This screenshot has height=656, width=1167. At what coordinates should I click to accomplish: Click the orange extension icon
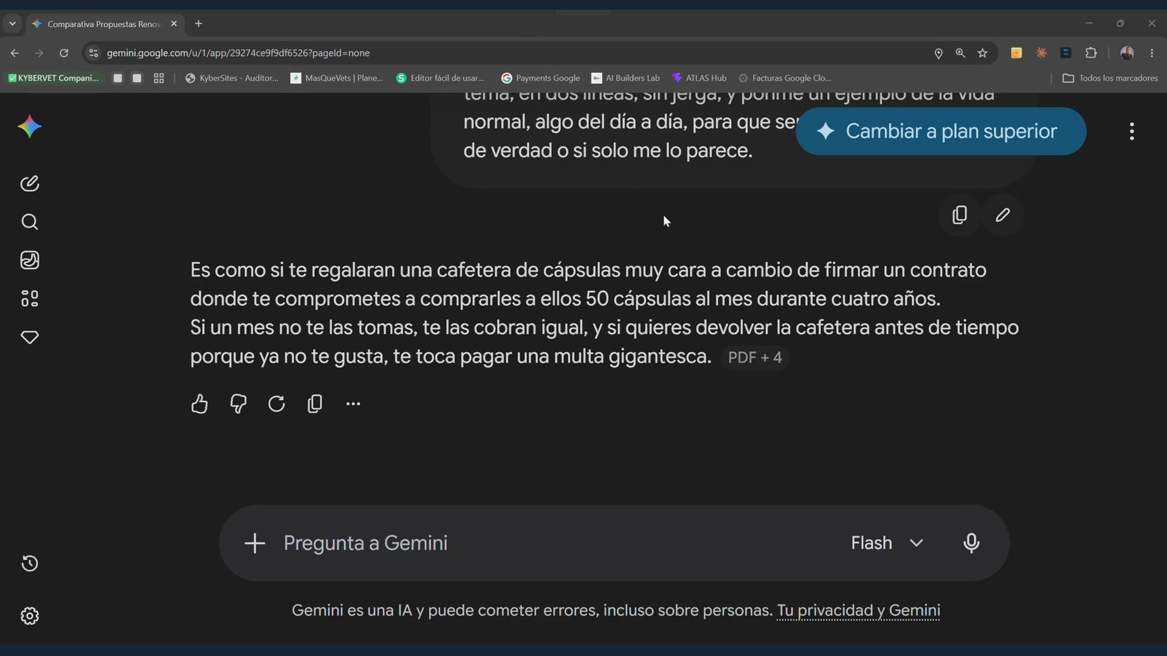[1016, 53]
